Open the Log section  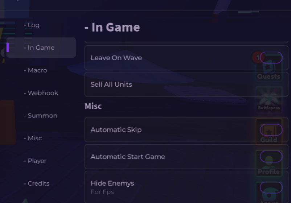point(32,25)
